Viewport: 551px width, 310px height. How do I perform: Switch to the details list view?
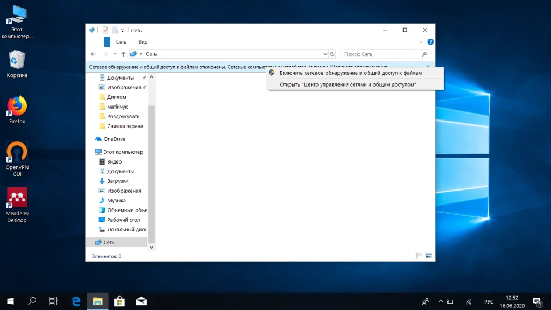click(x=419, y=256)
